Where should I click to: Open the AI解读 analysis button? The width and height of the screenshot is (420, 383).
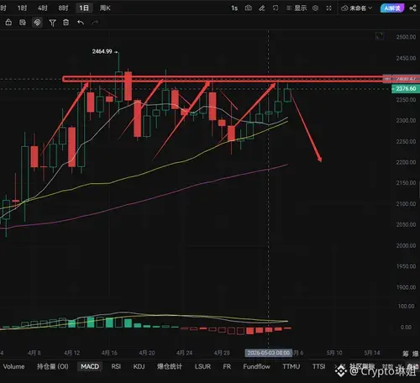(x=392, y=8)
